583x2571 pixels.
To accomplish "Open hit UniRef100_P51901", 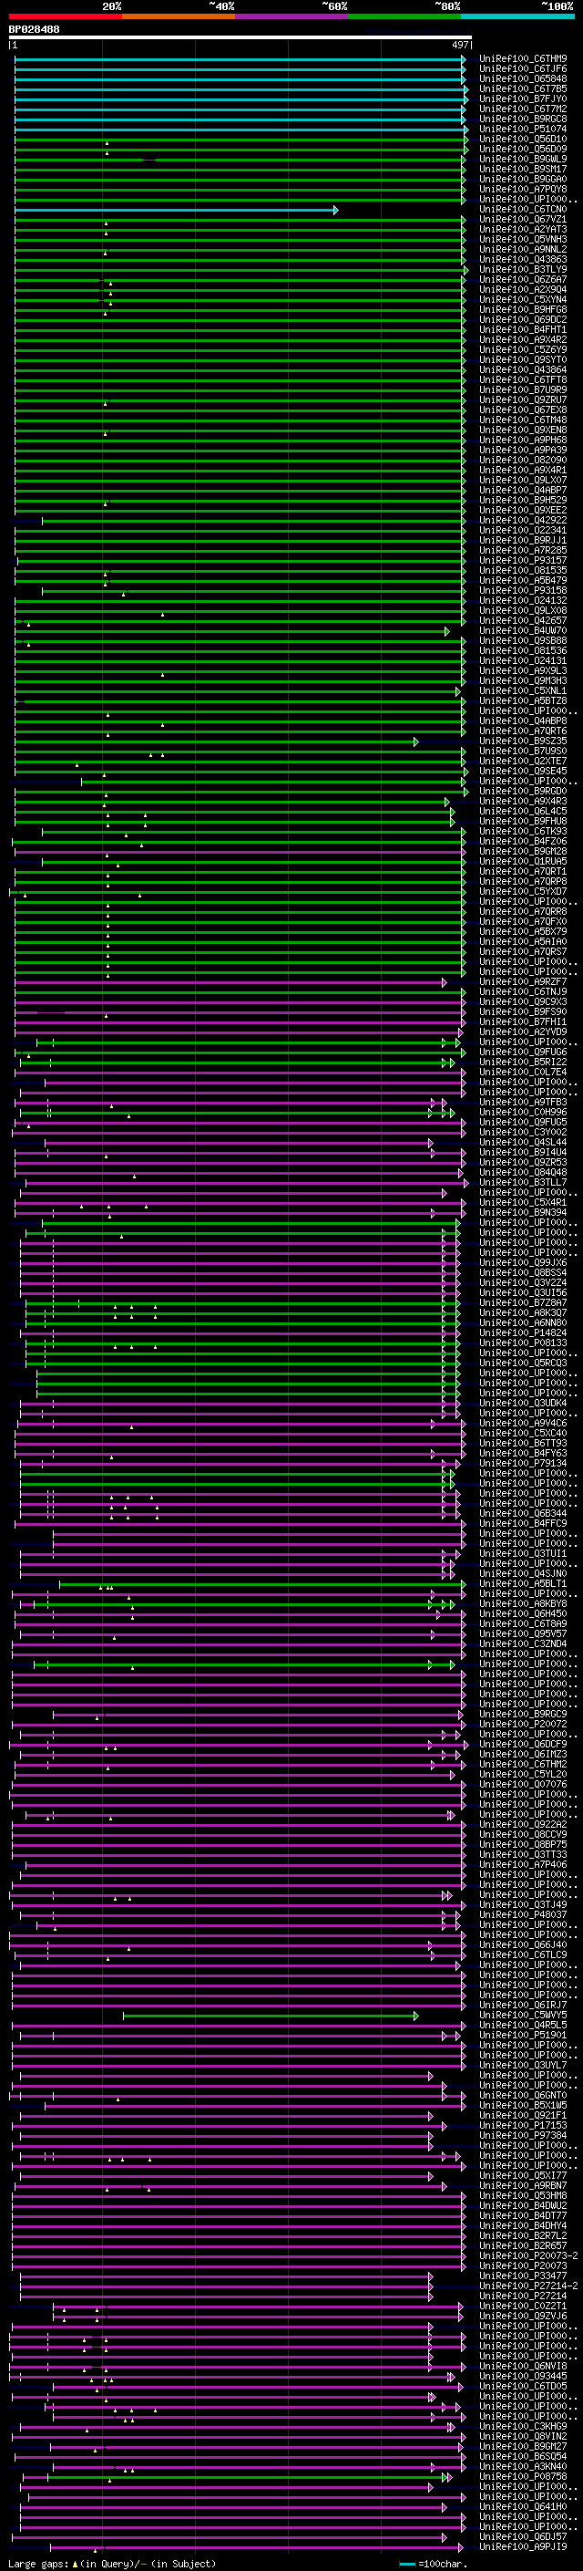I will (523, 2035).
